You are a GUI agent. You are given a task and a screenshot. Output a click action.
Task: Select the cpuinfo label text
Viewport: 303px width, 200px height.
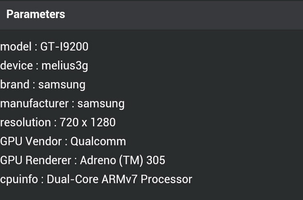[x=20, y=179]
